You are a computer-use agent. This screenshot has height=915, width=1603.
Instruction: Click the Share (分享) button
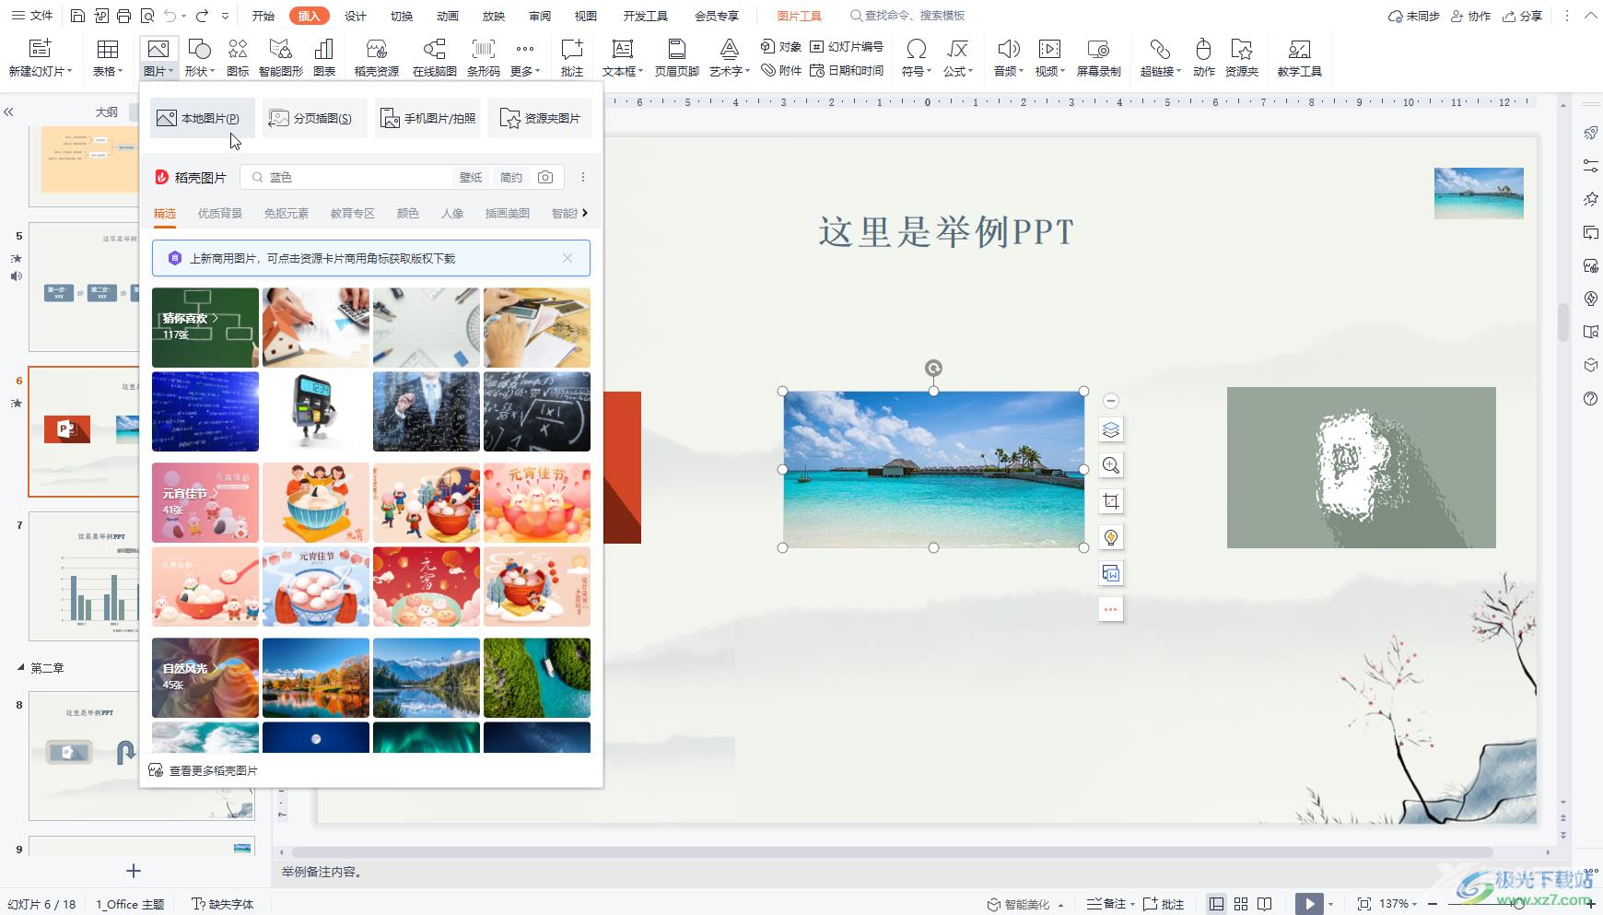coord(1522,16)
